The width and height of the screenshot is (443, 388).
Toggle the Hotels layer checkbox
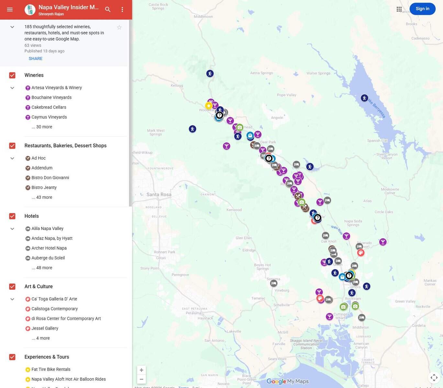(x=12, y=216)
